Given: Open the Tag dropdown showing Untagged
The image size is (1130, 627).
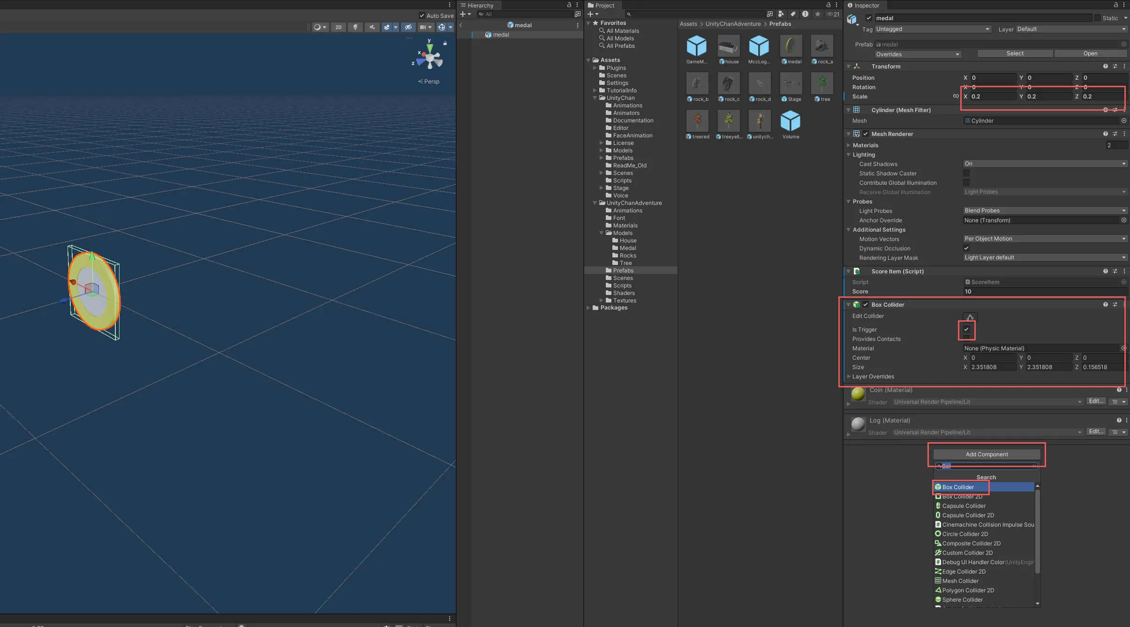Looking at the screenshot, I should click(x=933, y=29).
